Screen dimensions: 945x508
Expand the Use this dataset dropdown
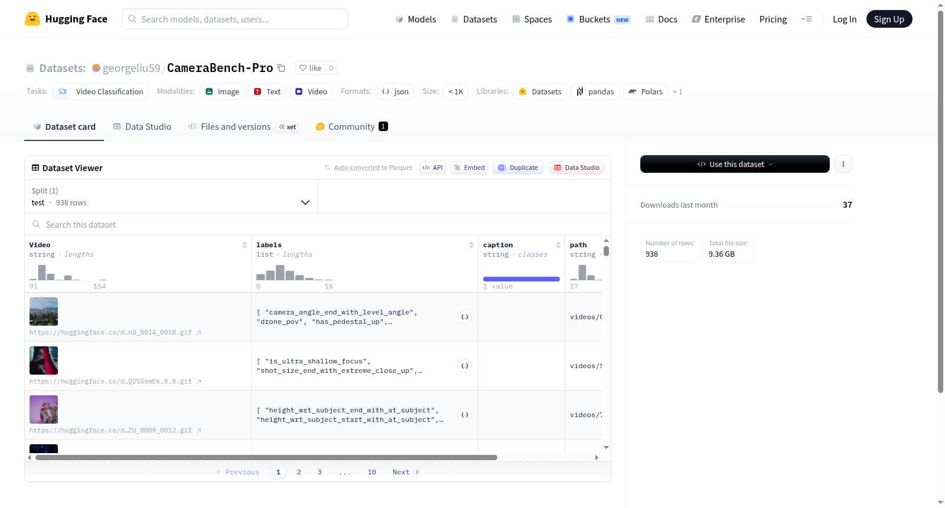(735, 164)
